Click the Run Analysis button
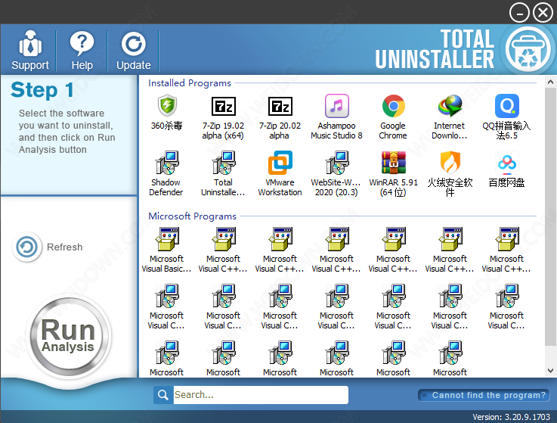The width and height of the screenshot is (557, 423). click(x=68, y=335)
